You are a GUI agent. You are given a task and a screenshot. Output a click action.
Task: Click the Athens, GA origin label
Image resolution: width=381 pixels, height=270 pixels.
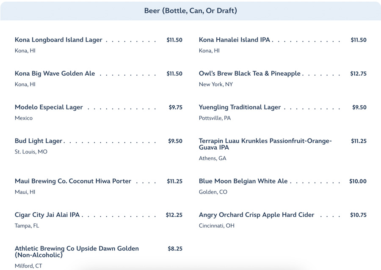pos(213,158)
